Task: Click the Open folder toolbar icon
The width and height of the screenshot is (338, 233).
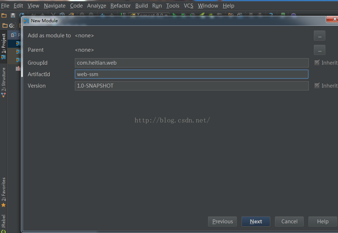Action: [4, 15]
